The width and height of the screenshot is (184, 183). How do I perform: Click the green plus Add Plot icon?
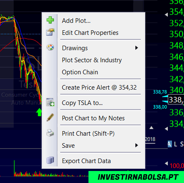pos(50,20)
